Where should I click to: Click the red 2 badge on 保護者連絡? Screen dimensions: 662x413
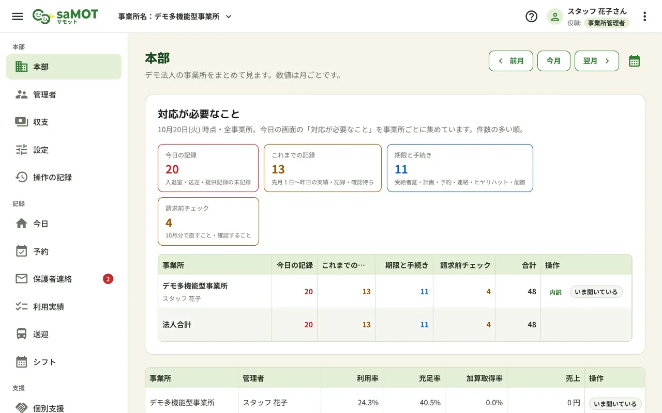[x=108, y=279]
